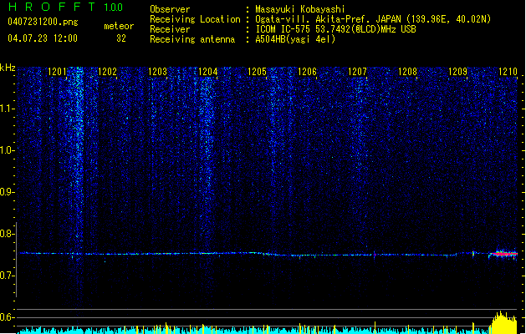
Task: Click the carrier line near 1205
Action: (x=257, y=253)
